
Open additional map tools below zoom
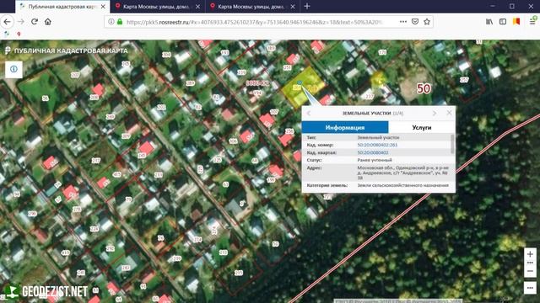530,288
